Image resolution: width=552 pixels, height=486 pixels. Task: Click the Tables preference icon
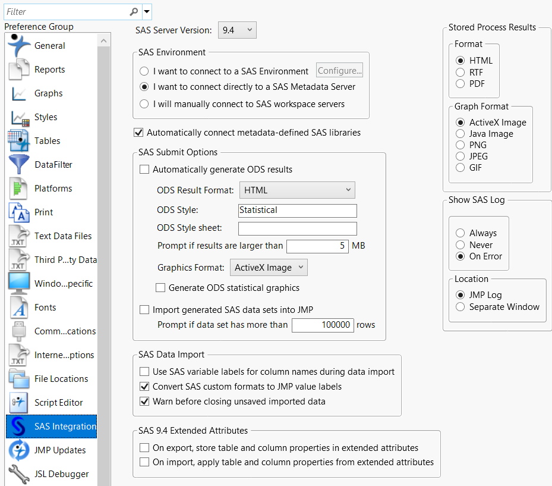pyautogui.click(x=19, y=141)
